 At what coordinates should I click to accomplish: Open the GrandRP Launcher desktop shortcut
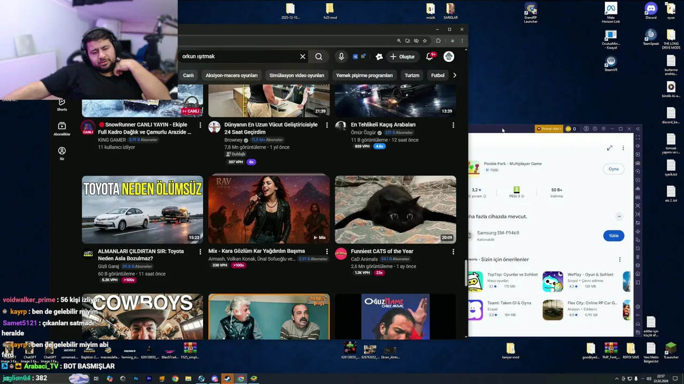(x=531, y=13)
